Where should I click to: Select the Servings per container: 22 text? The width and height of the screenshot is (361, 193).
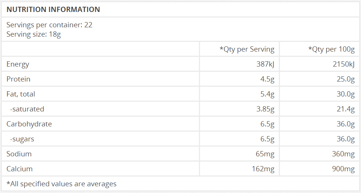click(49, 25)
